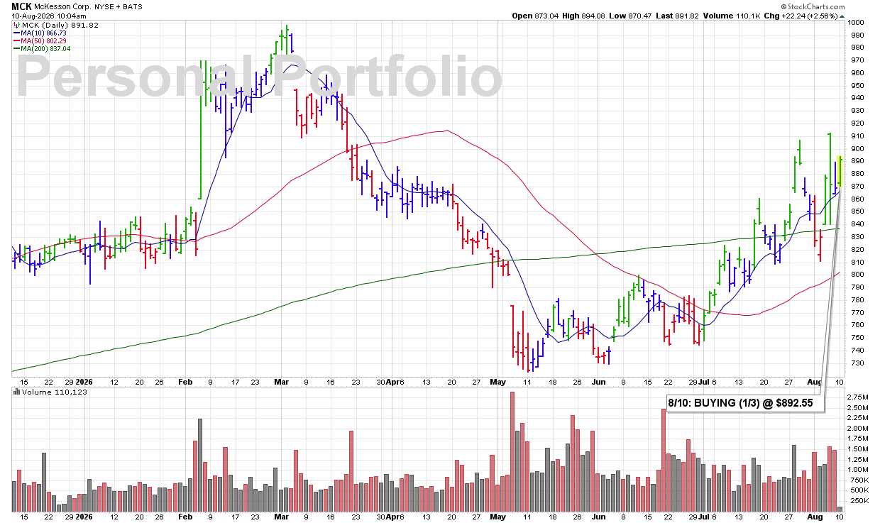Click the 2.00M volume axis label
Screen dimensions: 880x523
click(x=859, y=429)
